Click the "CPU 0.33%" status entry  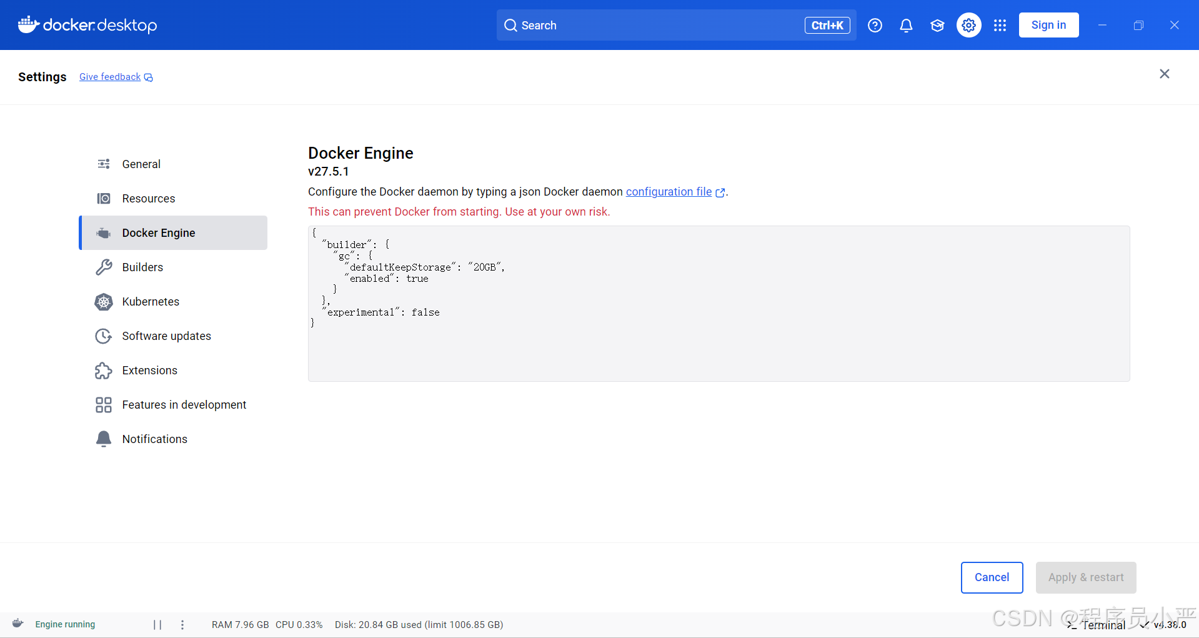point(299,624)
